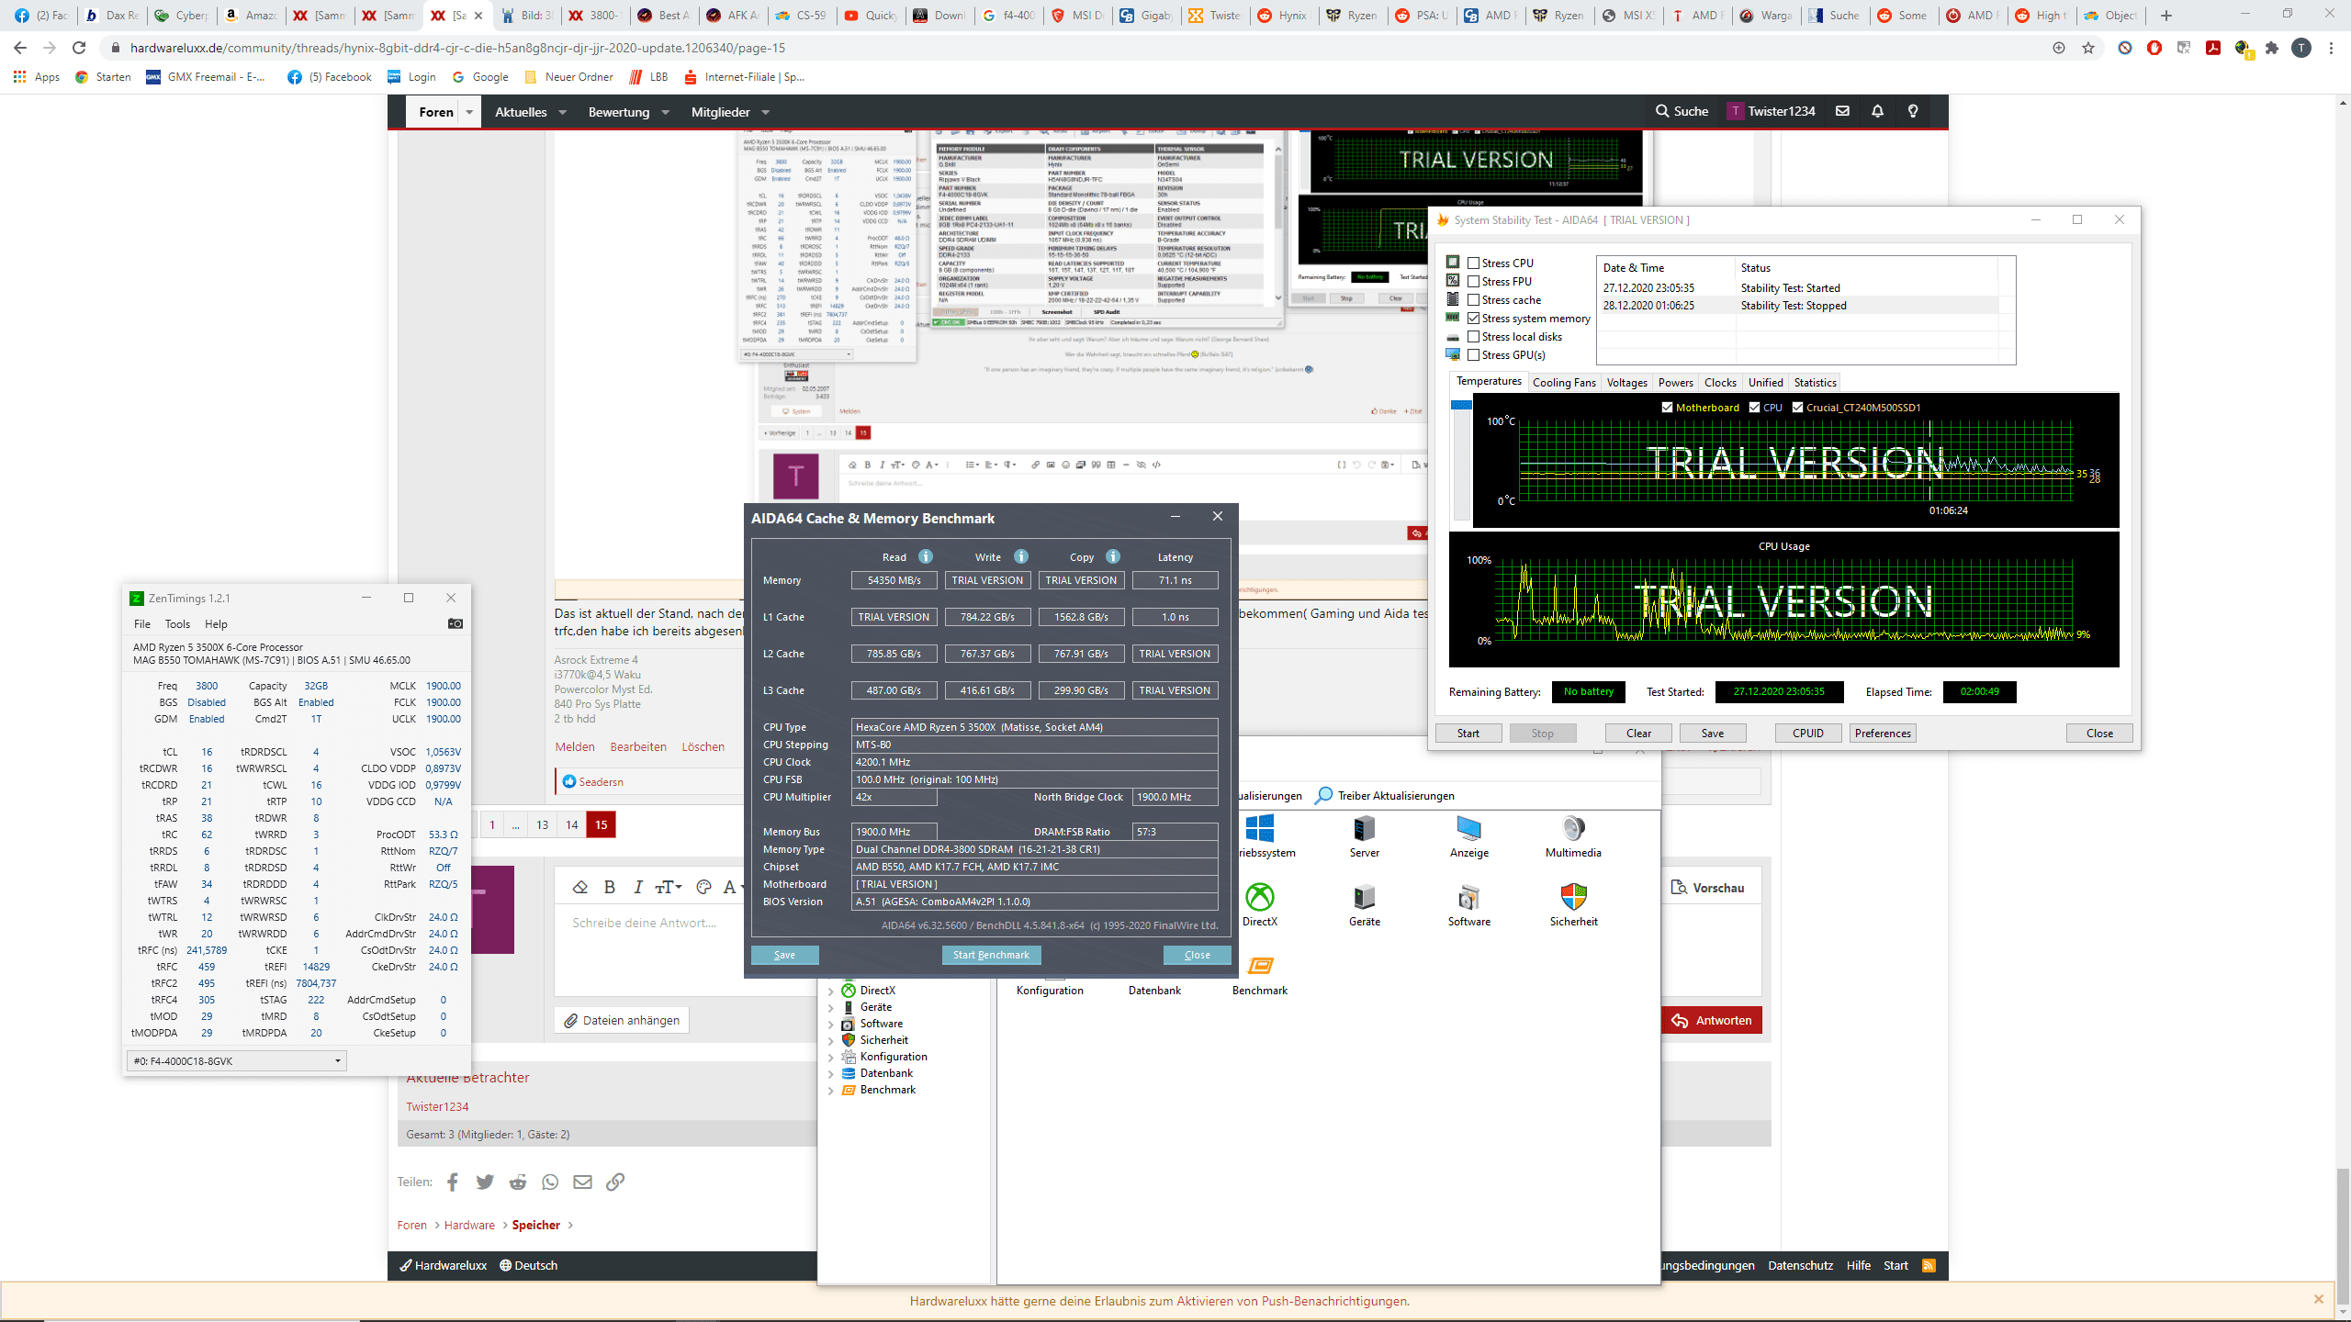The width and height of the screenshot is (2351, 1322).
Task: Click the Write info icon in AIDA64 benchmark
Action: 1021,556
